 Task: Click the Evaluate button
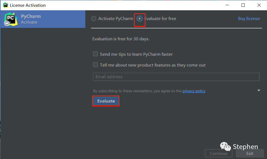tap(106, 101)
